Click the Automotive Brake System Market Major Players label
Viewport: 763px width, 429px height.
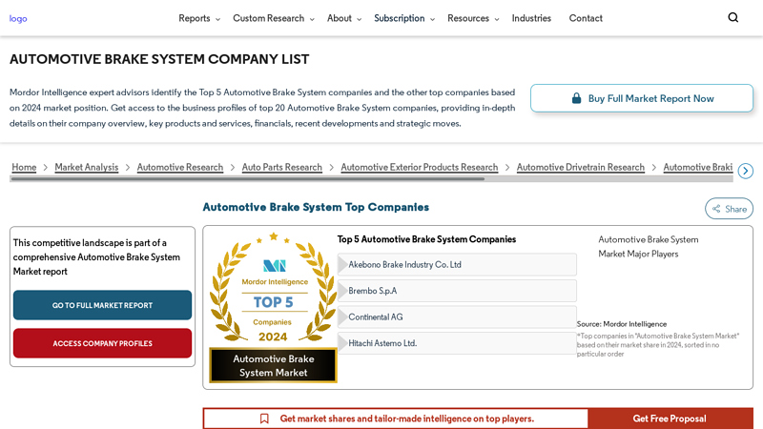pyautogui.click(x=649, y=247)
